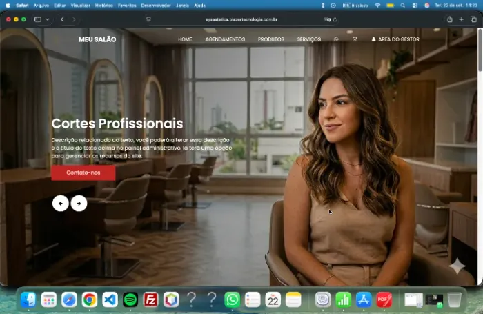This screenshot has width=483, height=314.
Task: Open a new tab with plus button
Action: [x=462, y=19]
